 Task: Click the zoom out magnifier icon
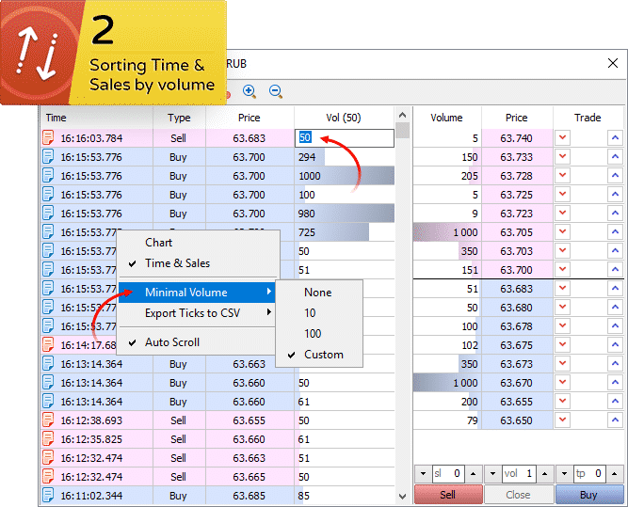[276, 91]
